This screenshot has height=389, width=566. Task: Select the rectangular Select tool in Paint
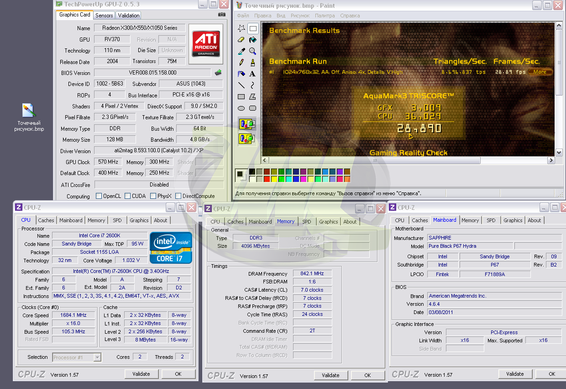point(252,28)
